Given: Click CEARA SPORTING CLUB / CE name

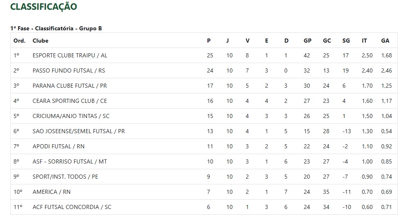Looking at the screenshot, I should [70, 101].
